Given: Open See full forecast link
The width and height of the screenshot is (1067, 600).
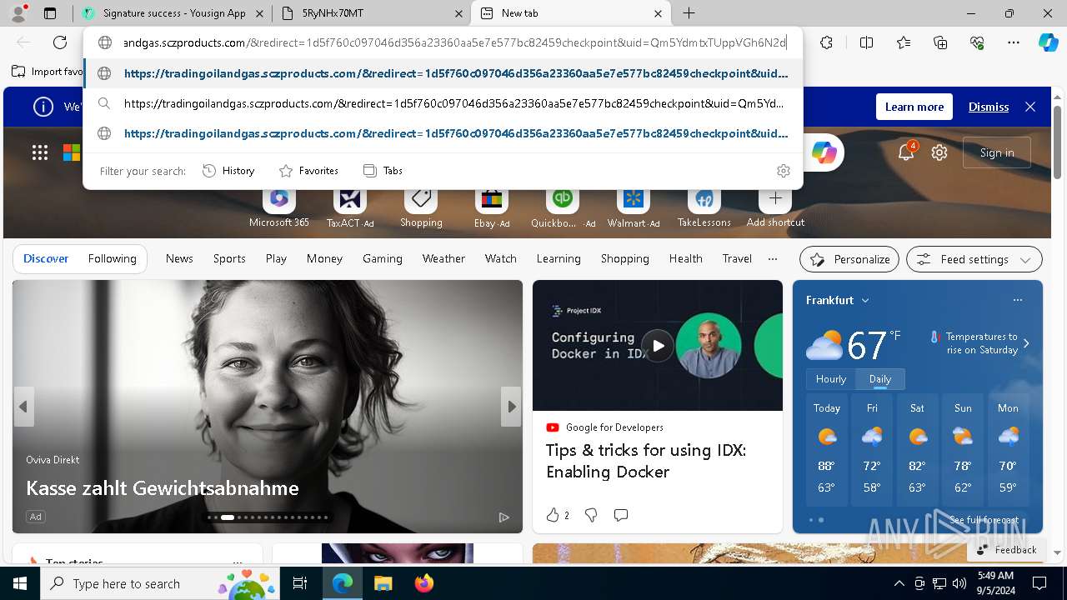Looking at the screenshot, I should click(x=984, y=520).
